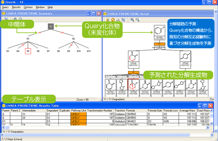The width and height of the screenshot is (218, 141).
Task: Select node D3 in the Summary tree
Action: pyautogui.click(x=8, y=51)
